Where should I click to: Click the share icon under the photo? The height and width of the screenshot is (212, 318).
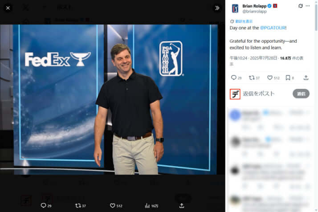[x=182, y=205]
